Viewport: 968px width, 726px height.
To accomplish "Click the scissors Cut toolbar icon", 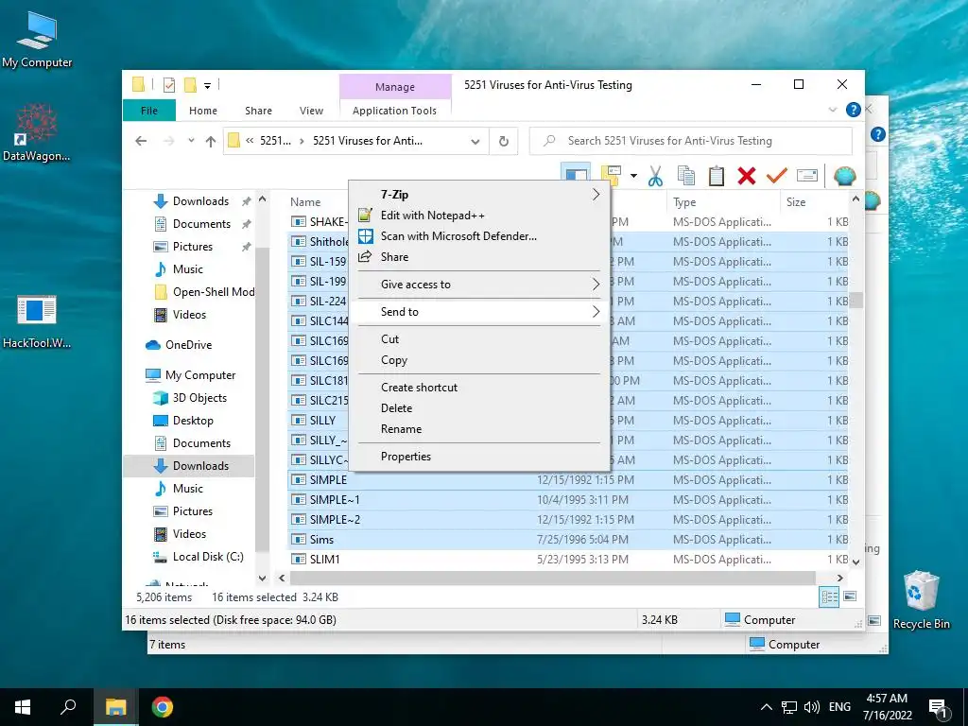I will pos(655,176).
